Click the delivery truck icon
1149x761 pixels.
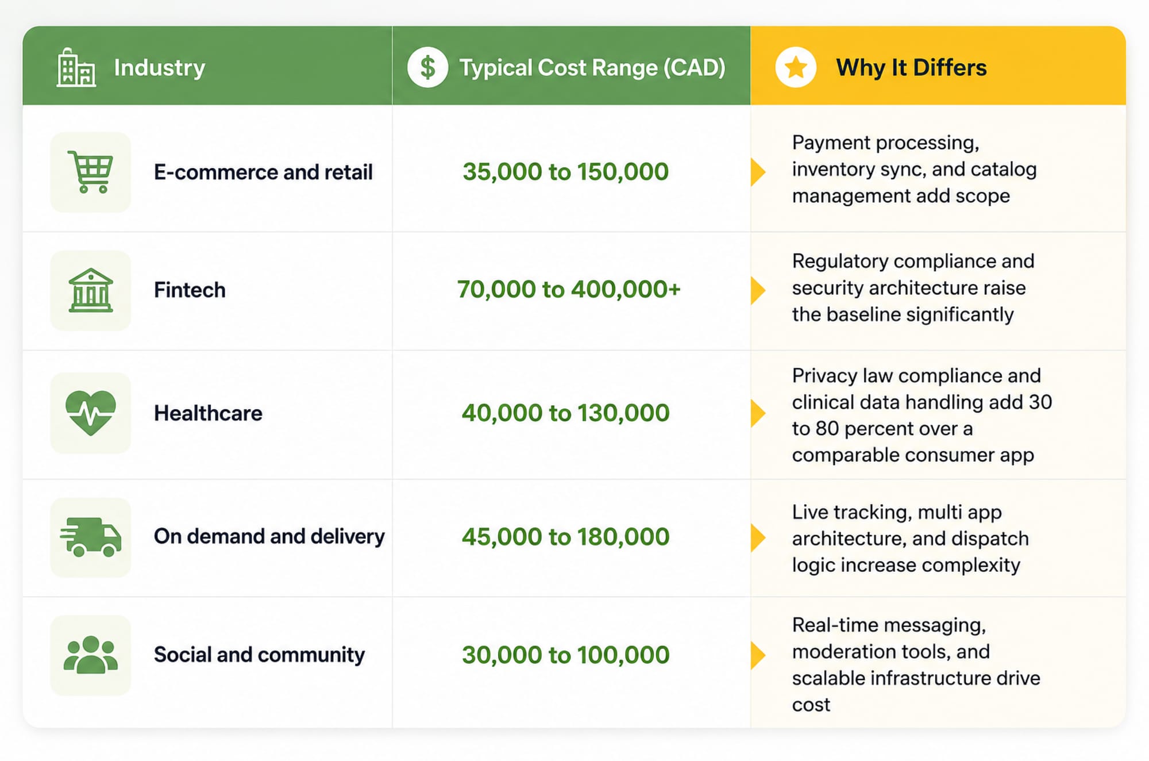90,537
